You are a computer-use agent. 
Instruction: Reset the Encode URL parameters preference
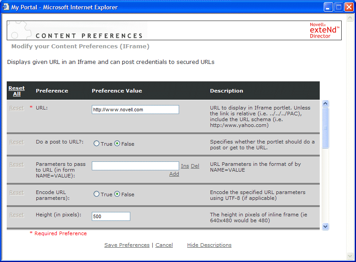pos(17,192)
